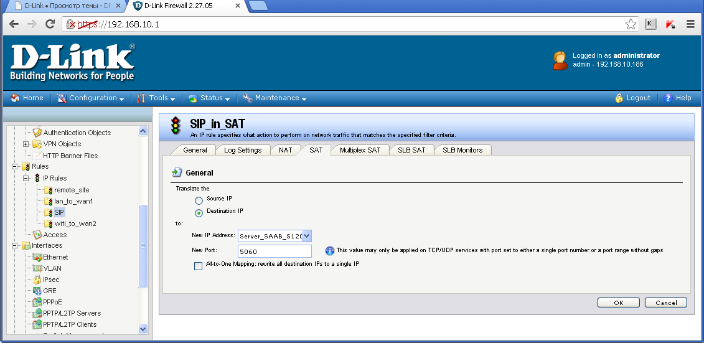The image size is (704, 343).
Task: Switch to the SLB SAT tab
Action: (x=411, y=150)
